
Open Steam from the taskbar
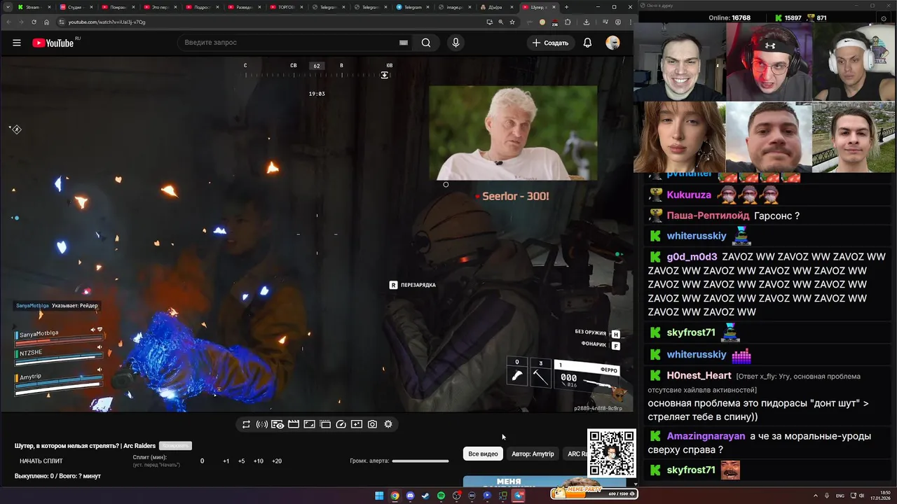(425, 496)
